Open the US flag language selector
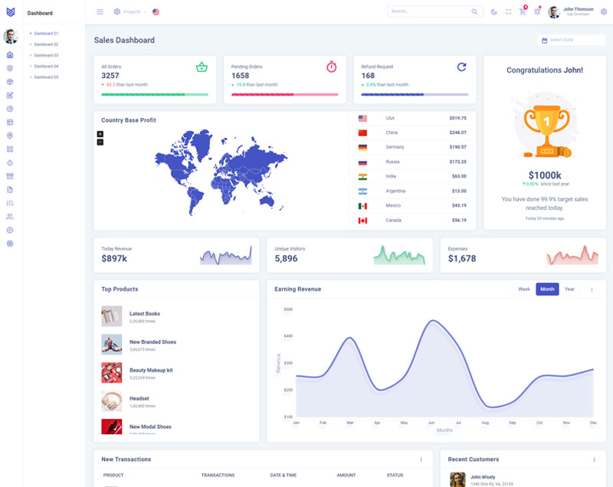This screenshot has height=487, width=613. pyautogui.click(x=156, y=11)
